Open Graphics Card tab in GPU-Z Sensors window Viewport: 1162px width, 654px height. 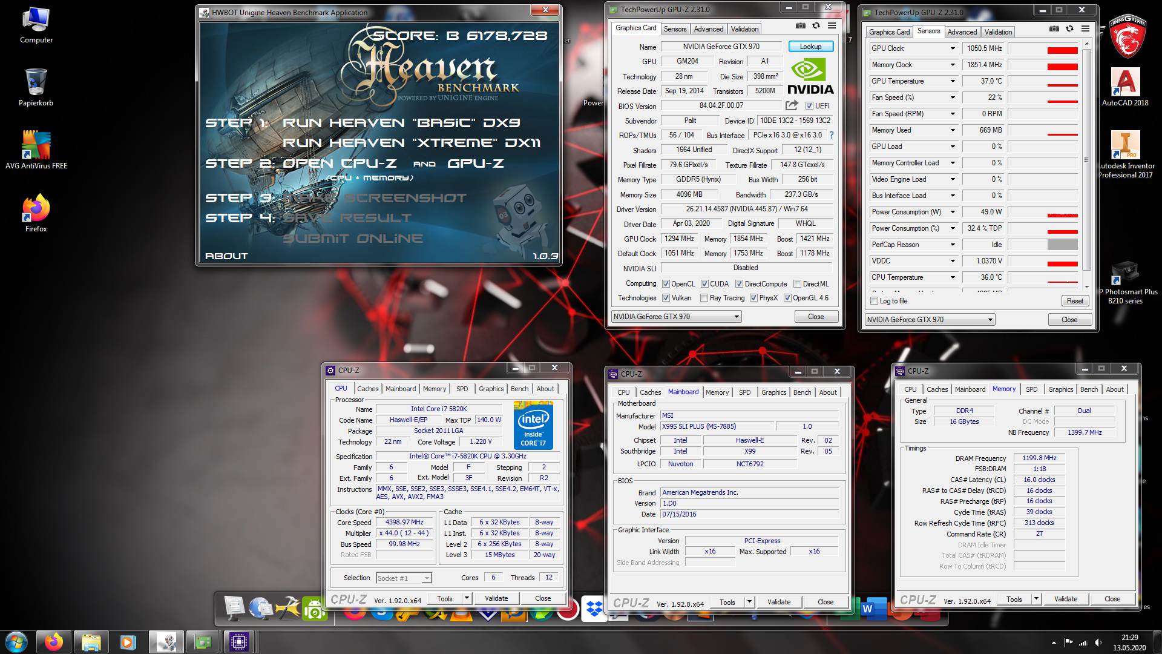(x=889, y=31)
